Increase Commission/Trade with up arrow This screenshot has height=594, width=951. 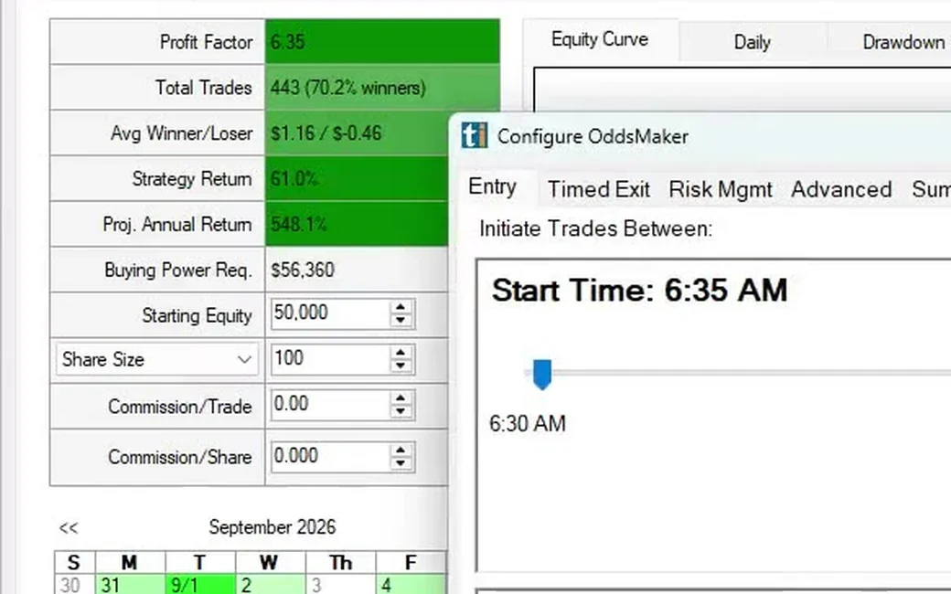point(401,398)
